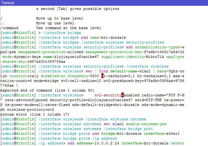Click "nv2-cell-radius=10" parameter
The image size is (208, 146).
point(81,81)
